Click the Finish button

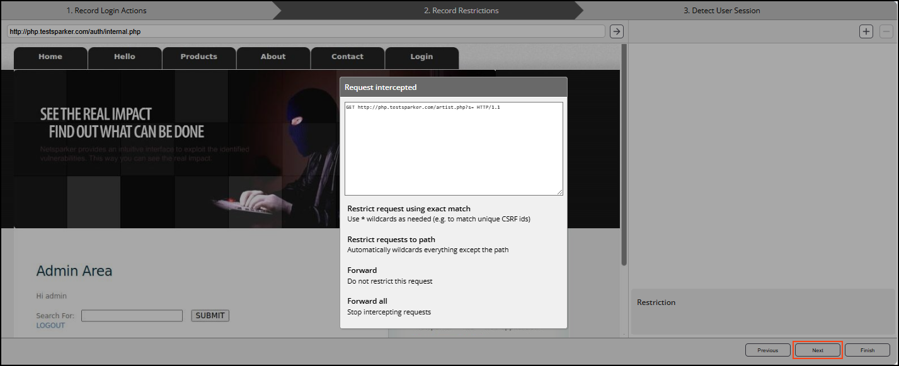[x=867, y=350]
